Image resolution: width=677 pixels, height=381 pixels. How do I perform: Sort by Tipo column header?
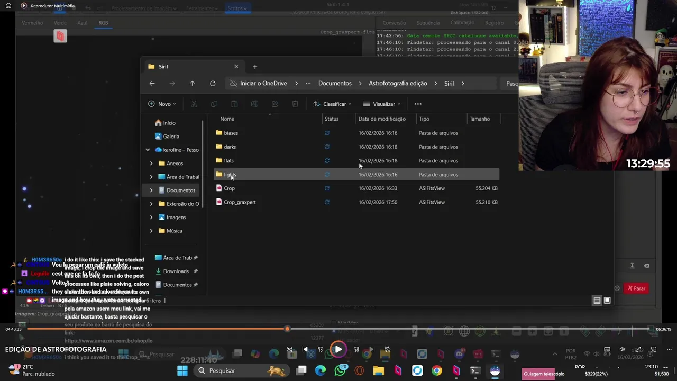[x=424, y=119]
